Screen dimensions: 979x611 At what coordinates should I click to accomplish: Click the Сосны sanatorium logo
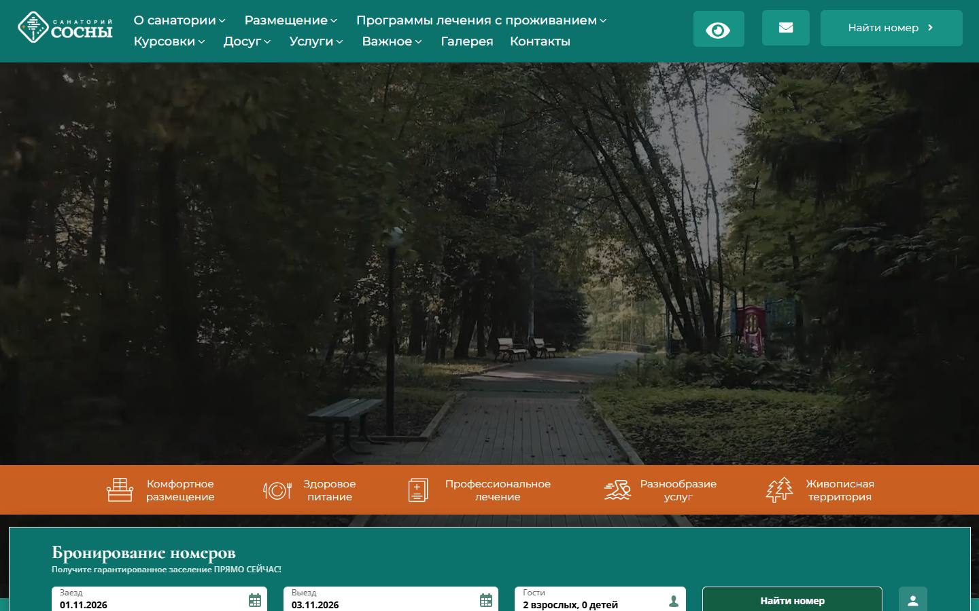[x=65, y=28]
